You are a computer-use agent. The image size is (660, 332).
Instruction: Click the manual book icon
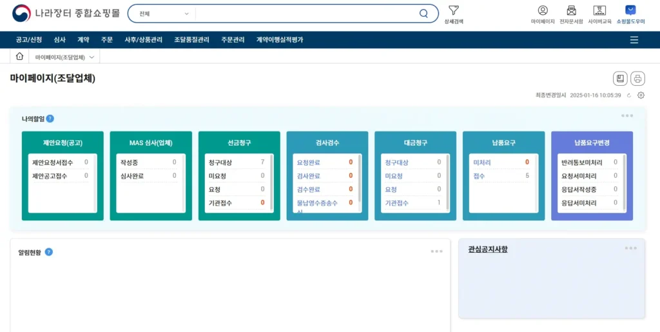click(620, 79)
